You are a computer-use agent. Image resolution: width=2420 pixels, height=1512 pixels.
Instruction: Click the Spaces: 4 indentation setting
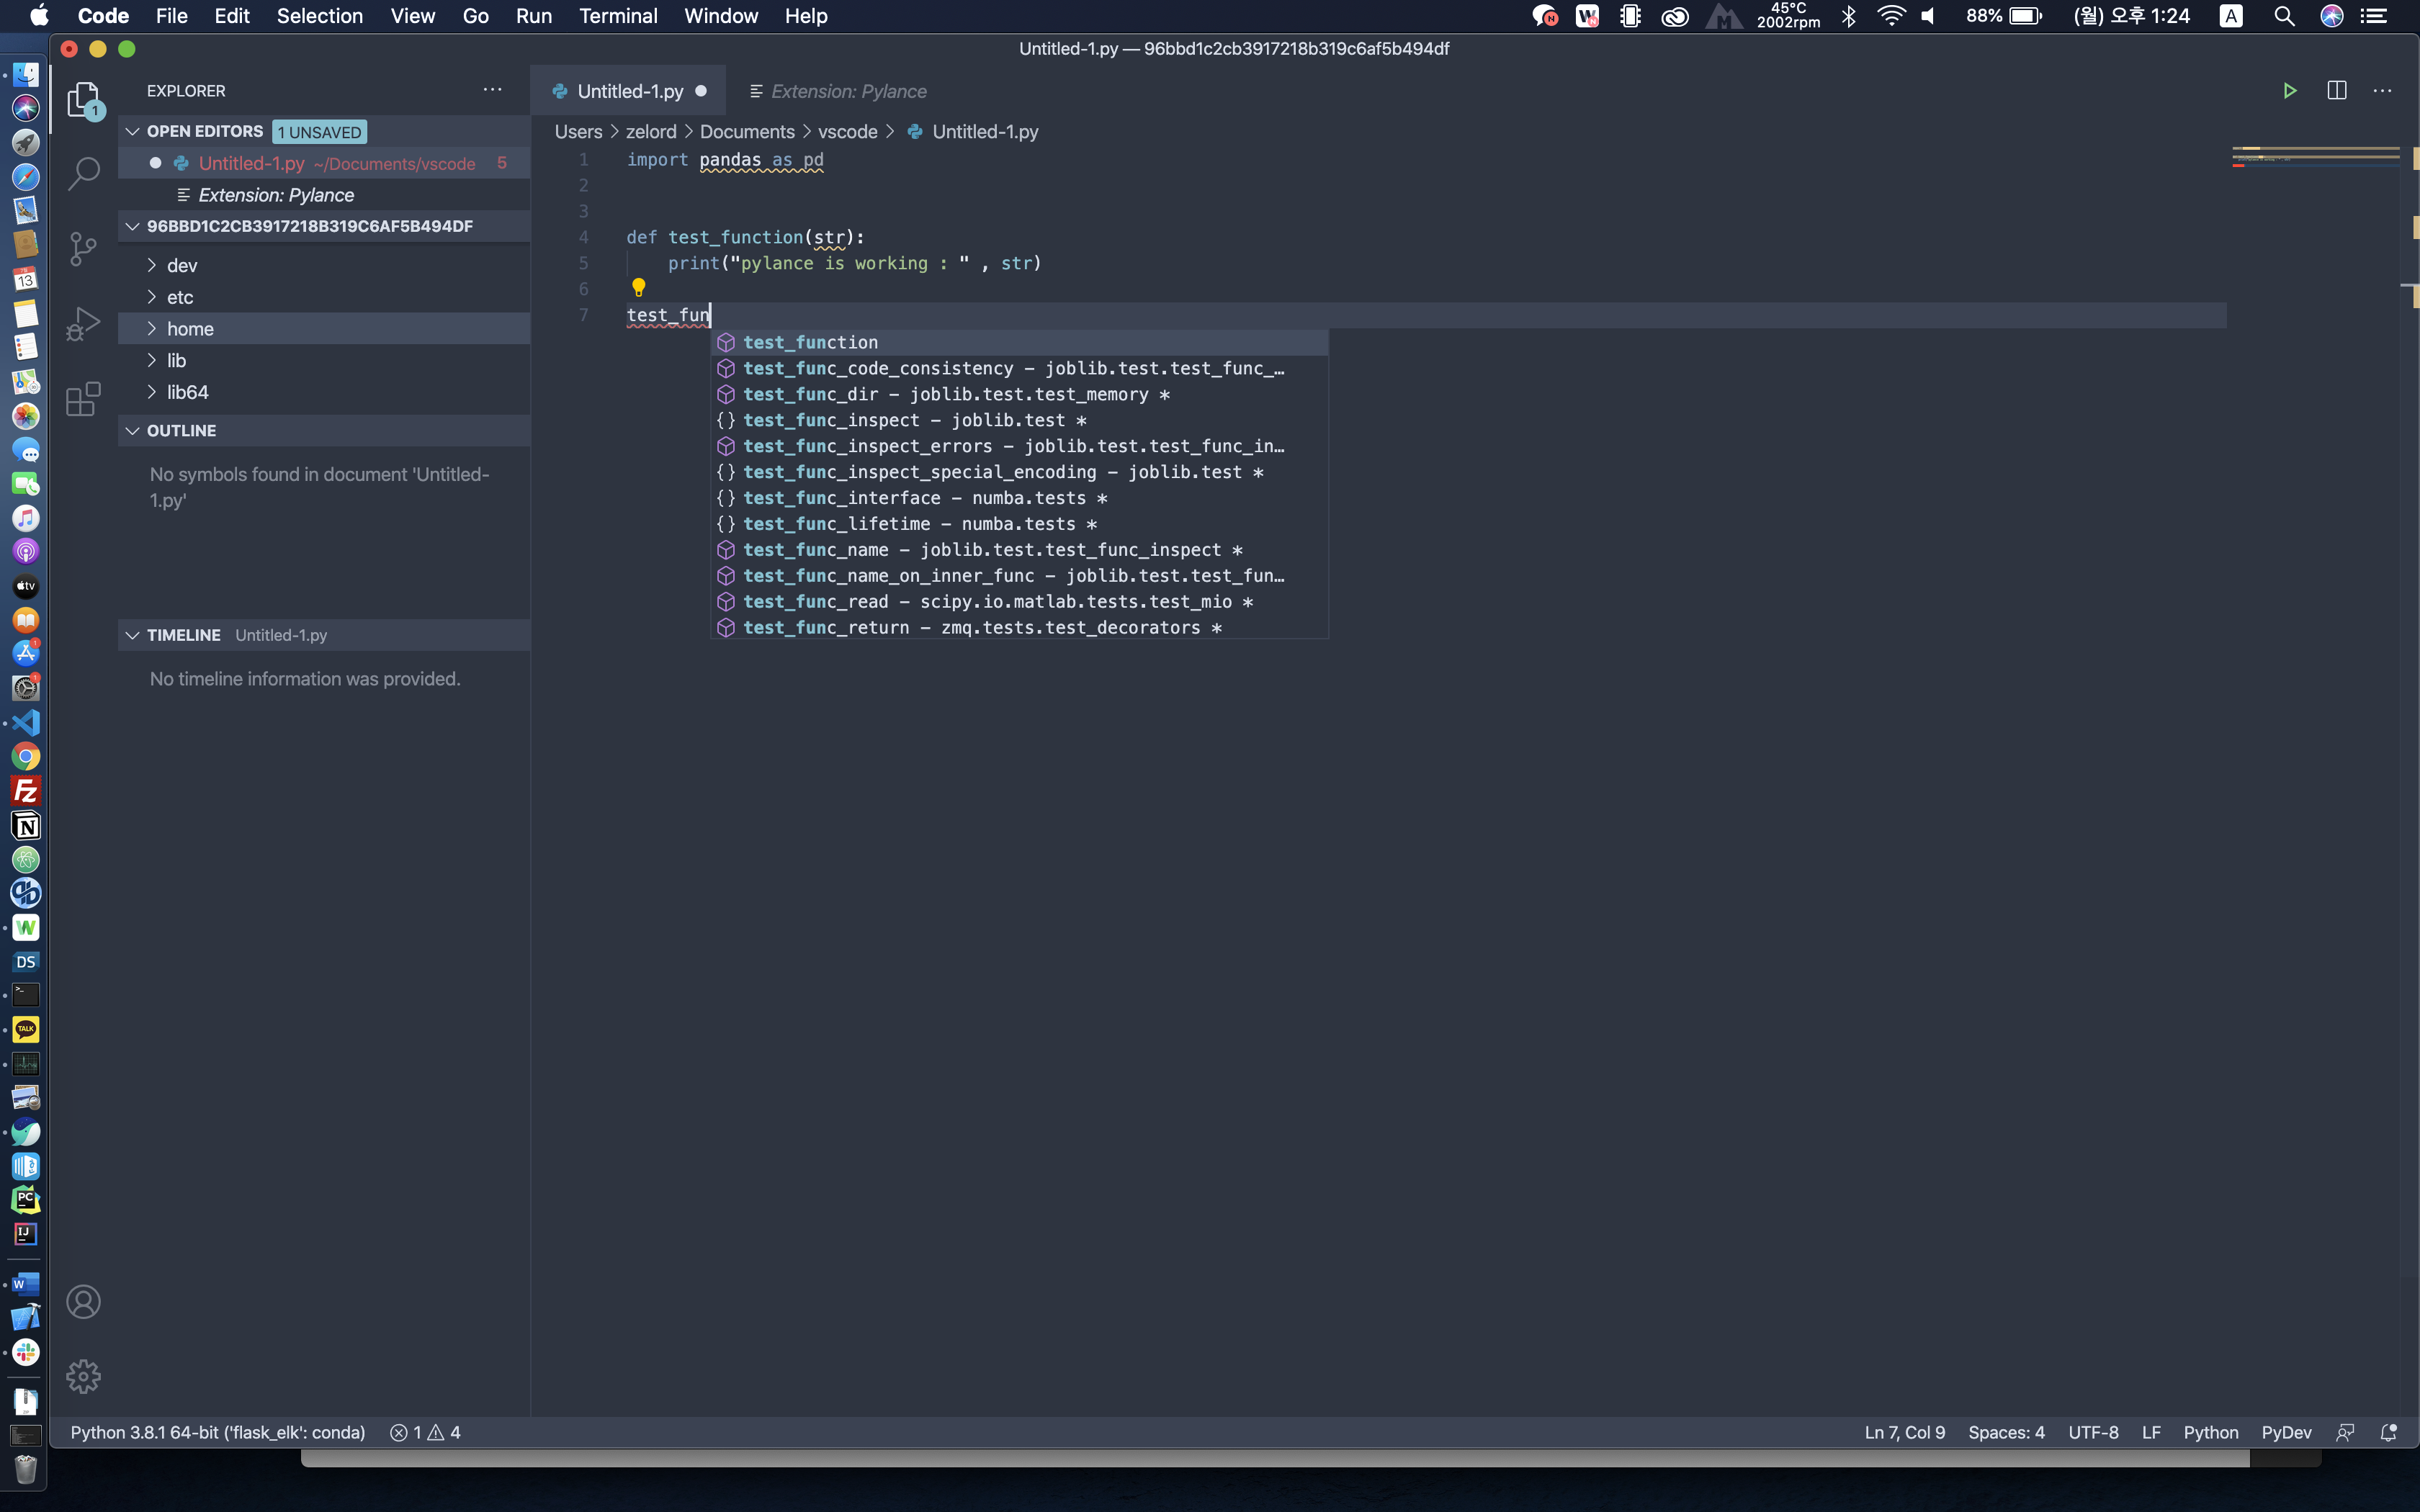coord(2006,1432)
